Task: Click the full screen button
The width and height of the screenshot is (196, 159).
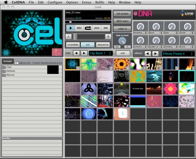Action: (122, 14)
